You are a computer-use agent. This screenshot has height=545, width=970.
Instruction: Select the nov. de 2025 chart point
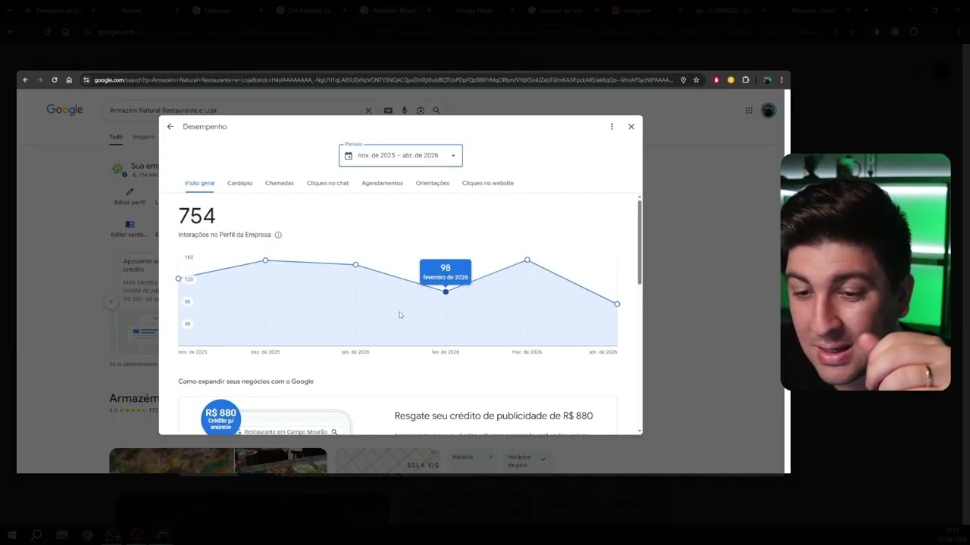click(179, 279)
